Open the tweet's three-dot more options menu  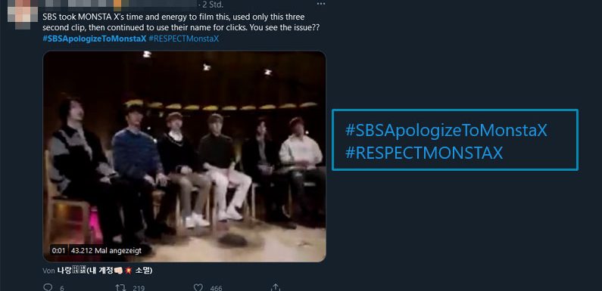(x=321, y=4)
